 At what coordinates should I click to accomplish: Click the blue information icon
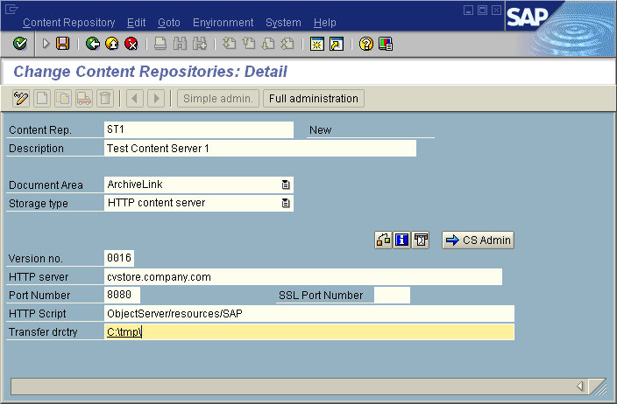pos(402,240)
